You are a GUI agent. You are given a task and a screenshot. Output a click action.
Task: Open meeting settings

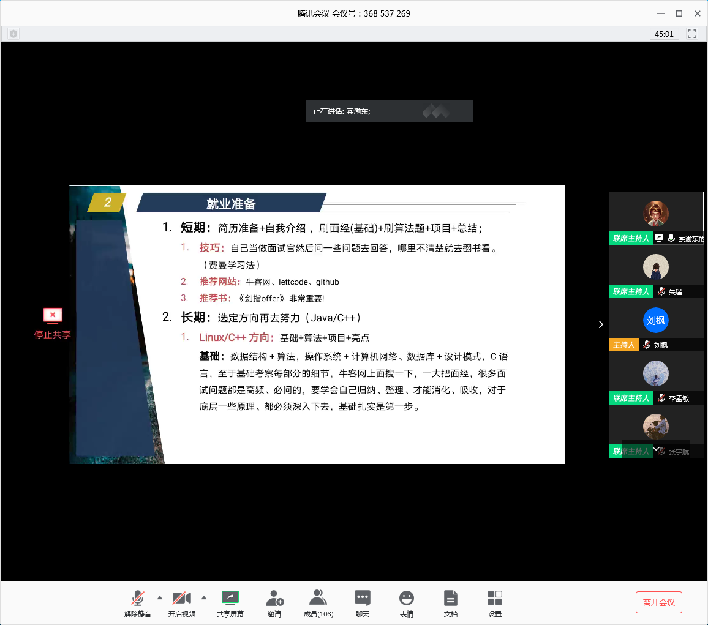pos(495,599)
